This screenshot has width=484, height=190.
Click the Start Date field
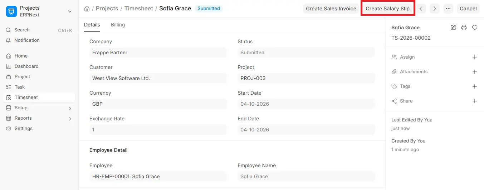tap(306, 104)
